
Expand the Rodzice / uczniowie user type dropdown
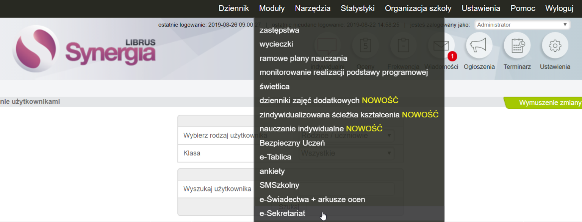(421, 135)
